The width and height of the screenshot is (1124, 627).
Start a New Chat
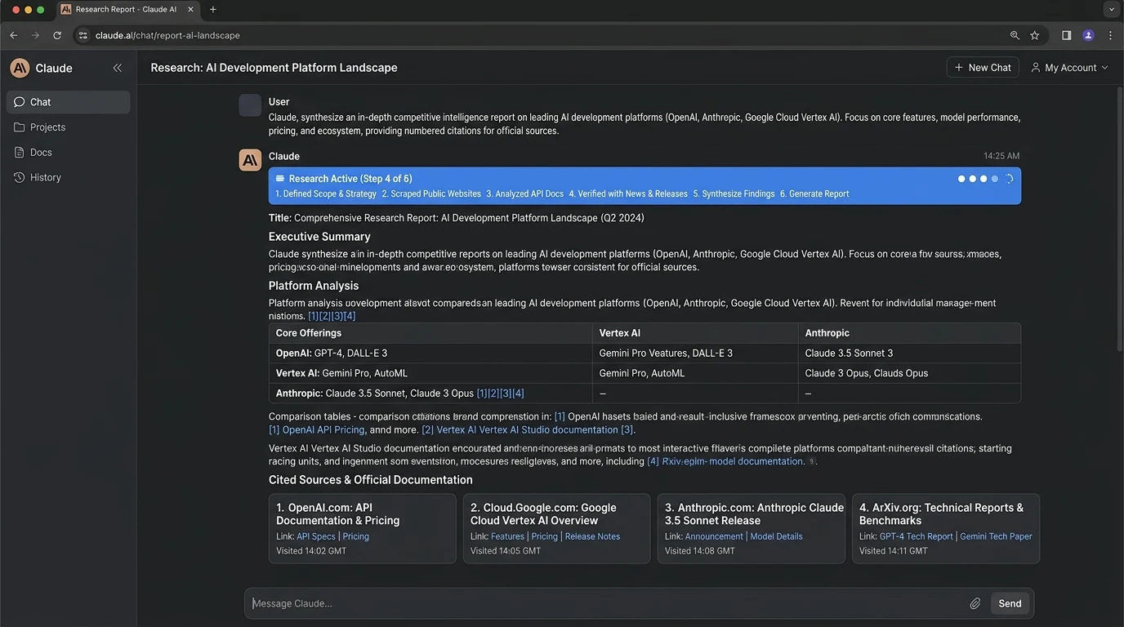click(x=983, y=68)
